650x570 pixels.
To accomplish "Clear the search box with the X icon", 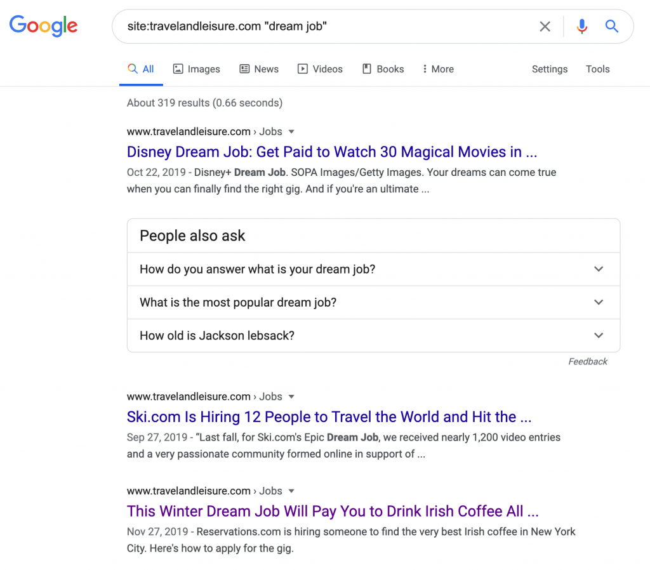I will (x=545, y=27).
